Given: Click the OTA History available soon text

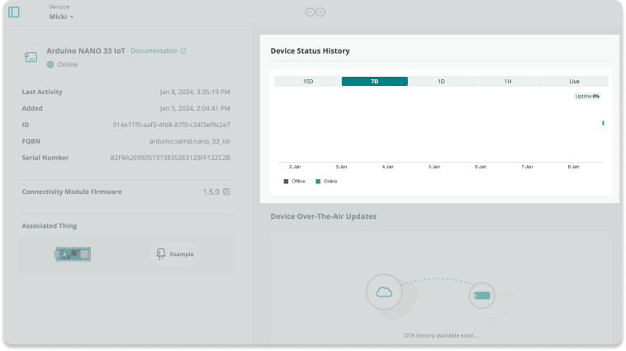Looking at the screenshot, I should [x=441, y=335].
